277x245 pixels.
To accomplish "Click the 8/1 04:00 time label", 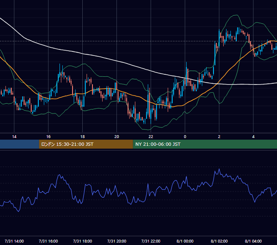I will tap(253, 241).
